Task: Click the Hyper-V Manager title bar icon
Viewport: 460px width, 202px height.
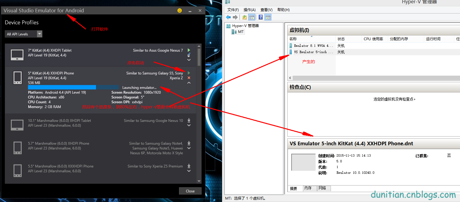Action: click(227, 2)
